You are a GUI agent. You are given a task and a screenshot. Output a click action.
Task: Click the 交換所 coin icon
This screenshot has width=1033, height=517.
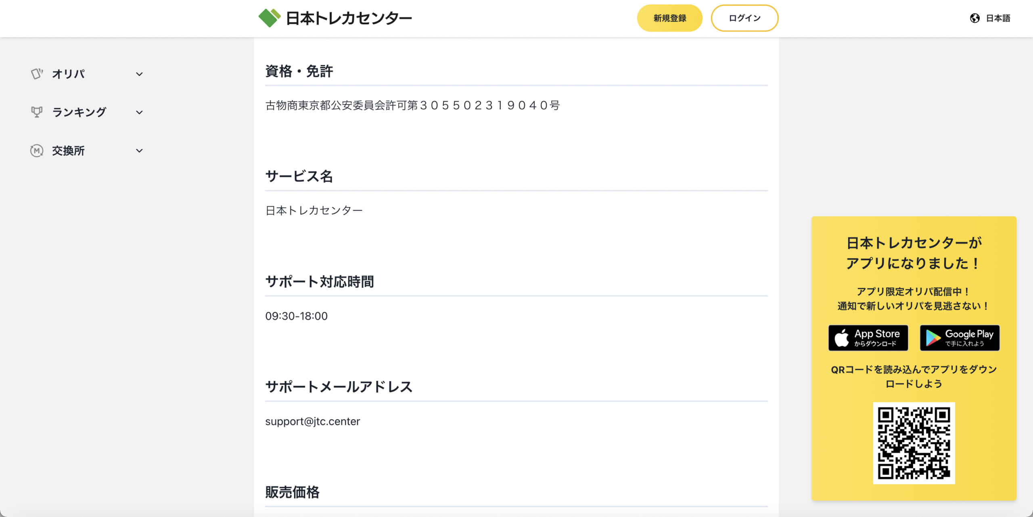pyautogui.click(x=37, y=151)
